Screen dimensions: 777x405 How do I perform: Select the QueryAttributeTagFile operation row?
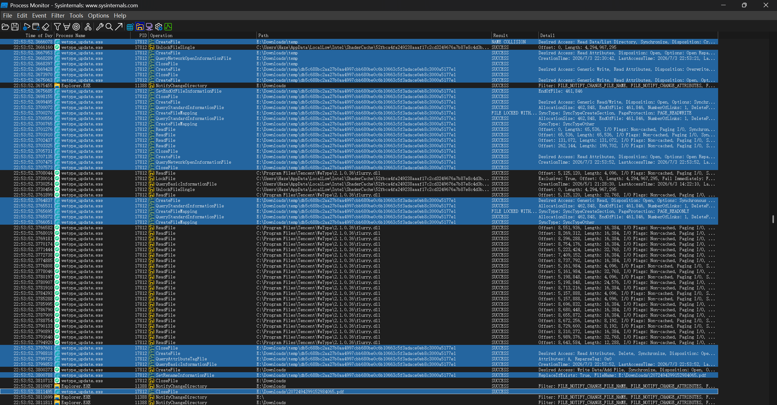pyautogui.click(x=359, y=359)
